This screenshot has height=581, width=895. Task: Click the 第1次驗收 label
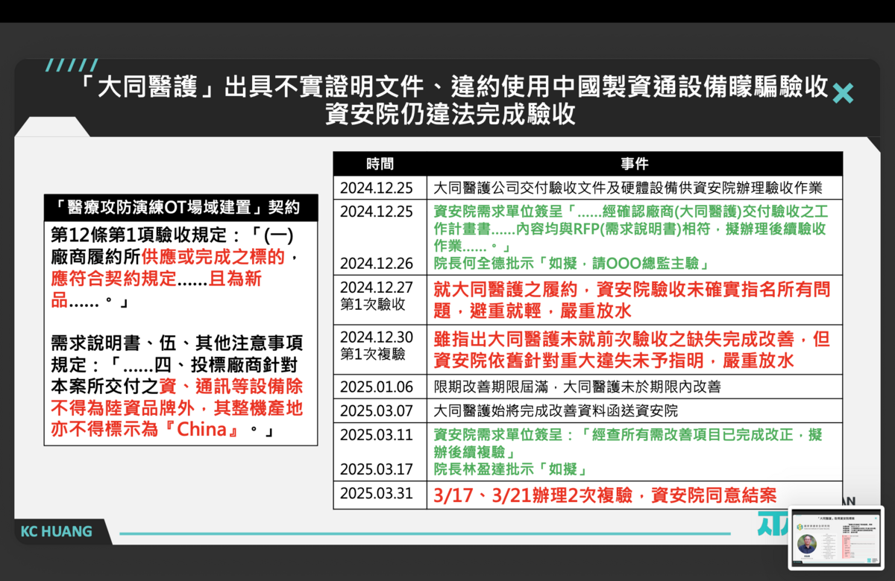click(x=372, y=305)
